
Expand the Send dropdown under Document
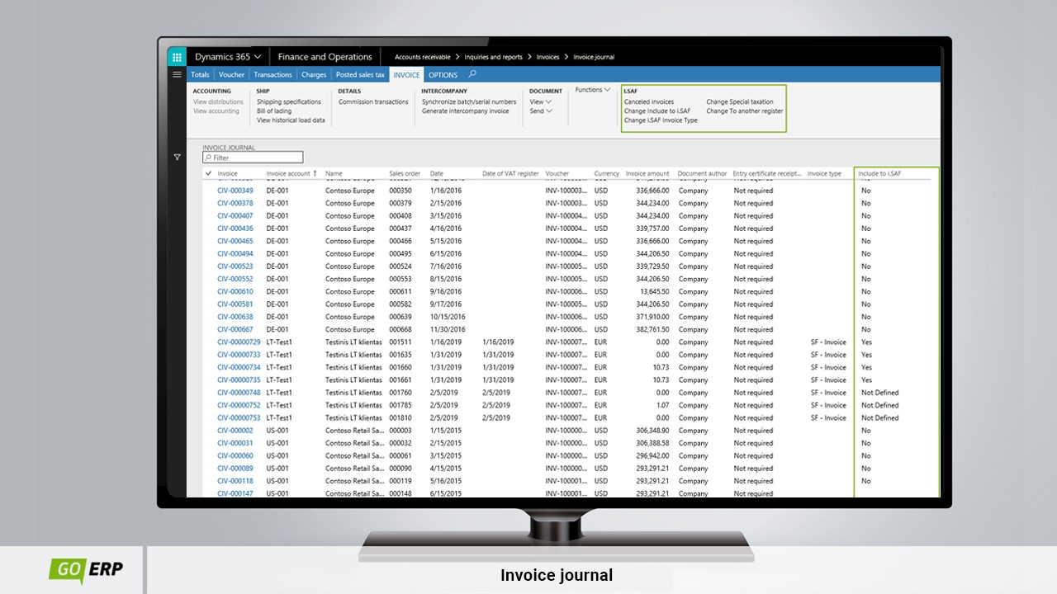[x=540, y=111]
